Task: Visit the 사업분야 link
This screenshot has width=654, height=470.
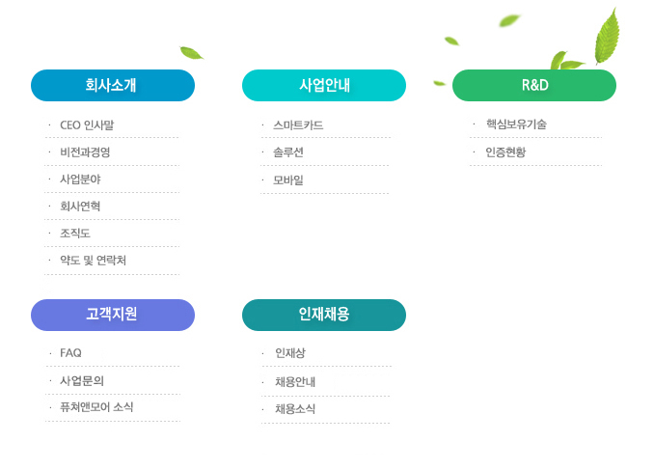Action: pos(80,180)
